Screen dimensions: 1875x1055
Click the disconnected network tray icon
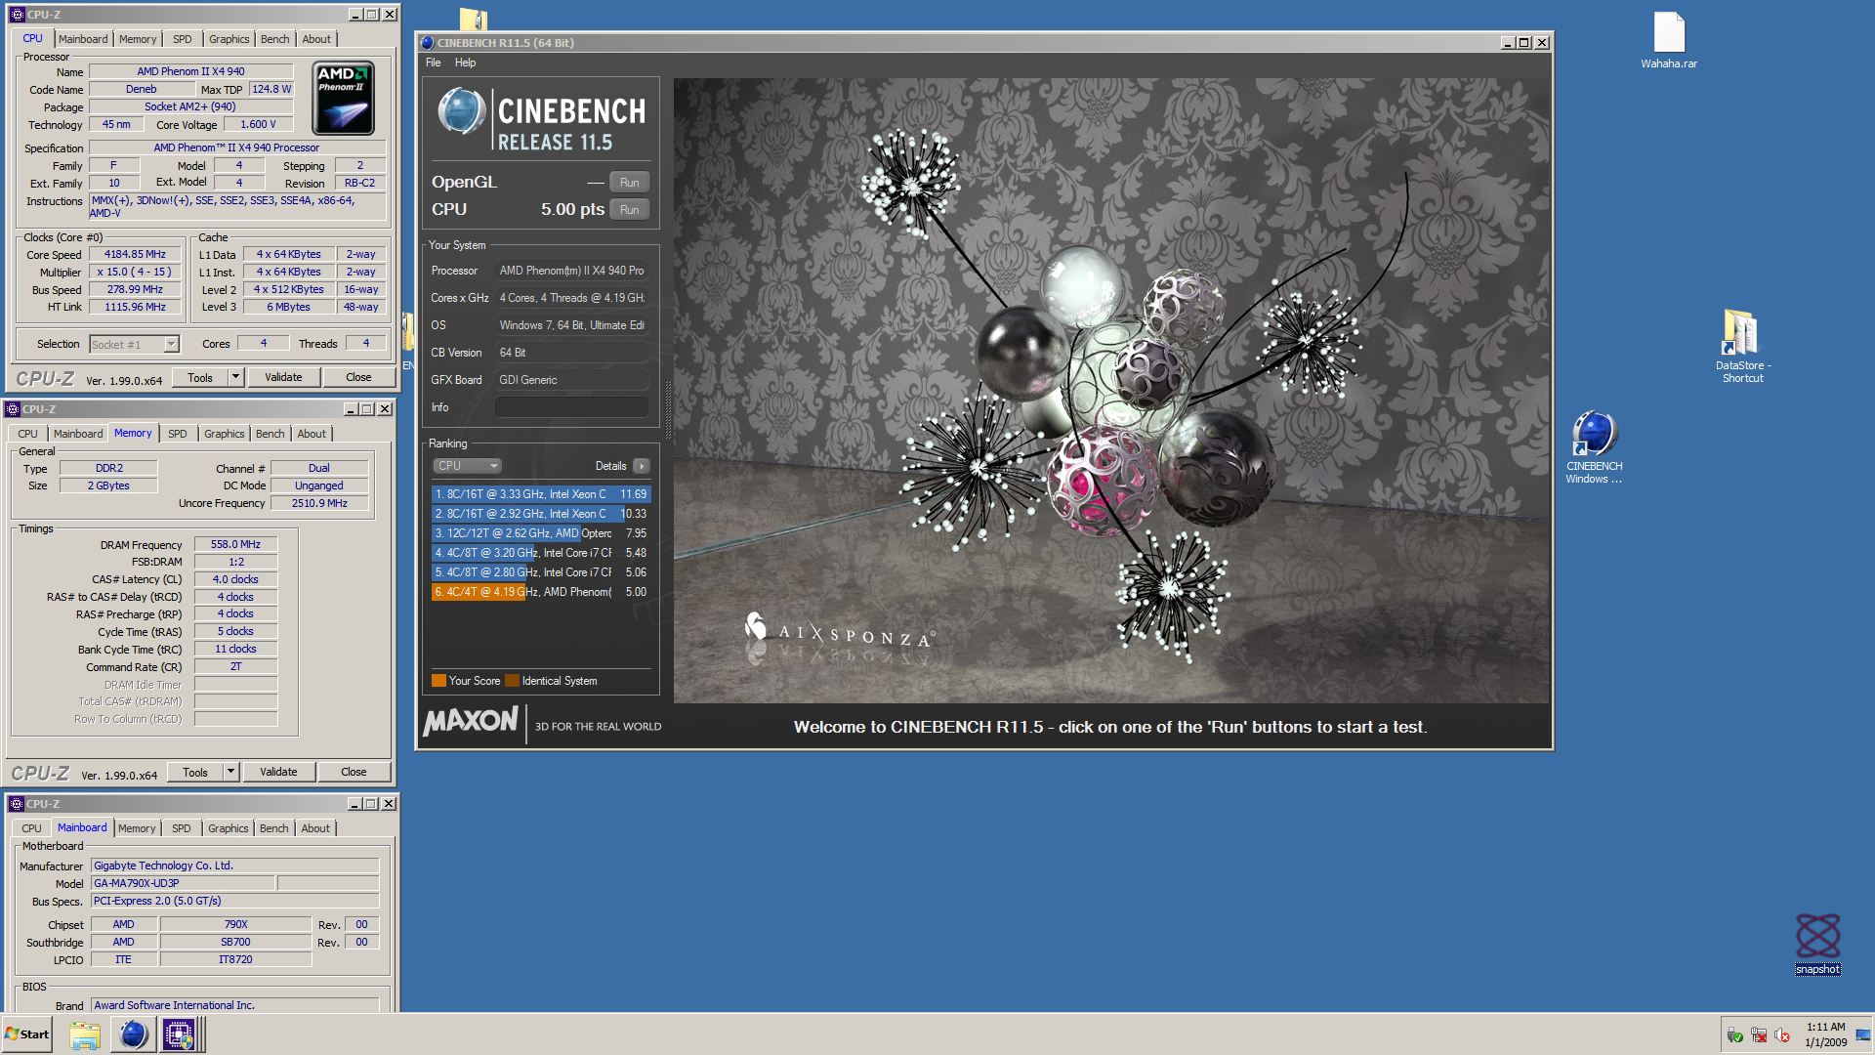tap(1759, 1035)
